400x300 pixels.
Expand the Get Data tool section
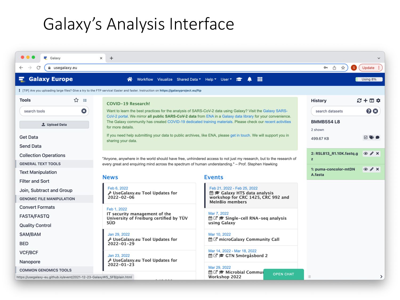29,137
